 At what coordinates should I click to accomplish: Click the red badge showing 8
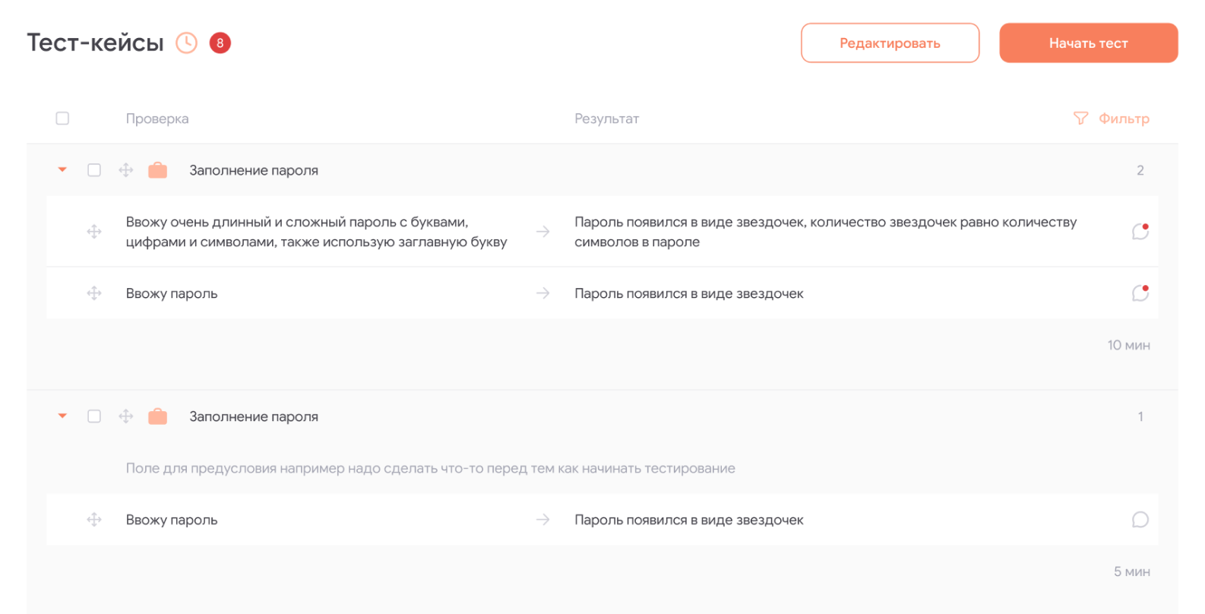tap(220, 43)
